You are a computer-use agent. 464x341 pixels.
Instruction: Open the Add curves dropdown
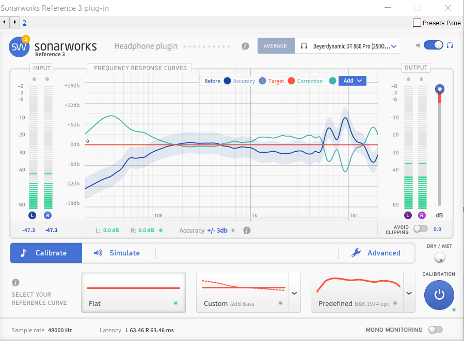click(353, 81)
